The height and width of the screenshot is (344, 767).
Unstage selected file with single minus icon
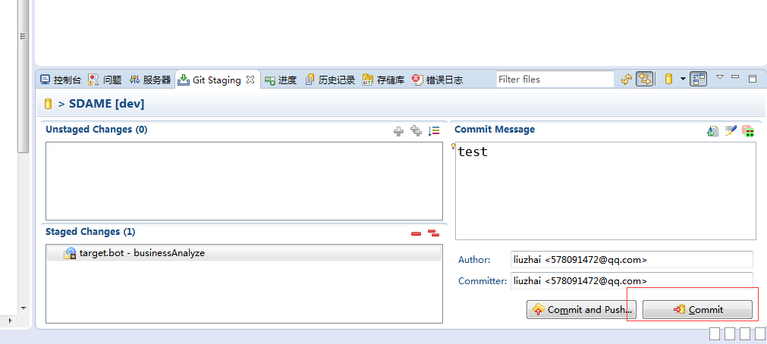[416, 233]
